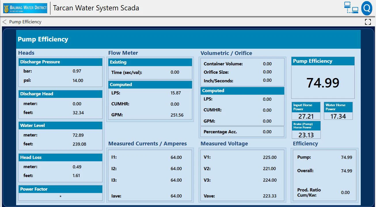Click the Time (sec/val) value field
The image size is (376, 207).
click(175, 72)
